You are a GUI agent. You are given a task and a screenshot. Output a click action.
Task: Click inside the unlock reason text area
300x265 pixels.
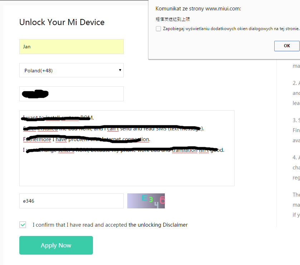click(x=127, y=168)
